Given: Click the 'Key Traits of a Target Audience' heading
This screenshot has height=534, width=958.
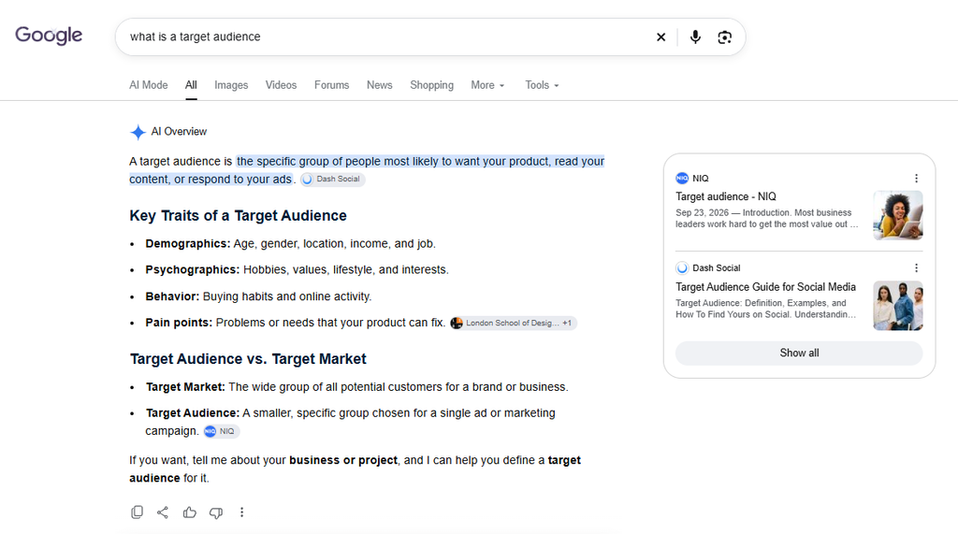Looking at the screenshot, I should 238,216.
